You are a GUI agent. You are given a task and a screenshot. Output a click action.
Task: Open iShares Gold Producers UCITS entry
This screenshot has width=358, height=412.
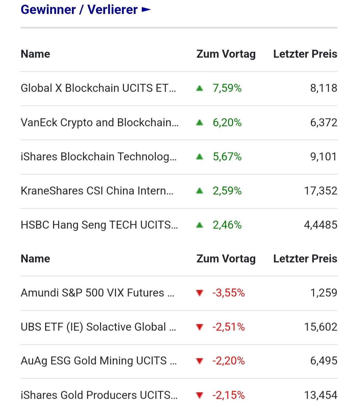(99, 395)
